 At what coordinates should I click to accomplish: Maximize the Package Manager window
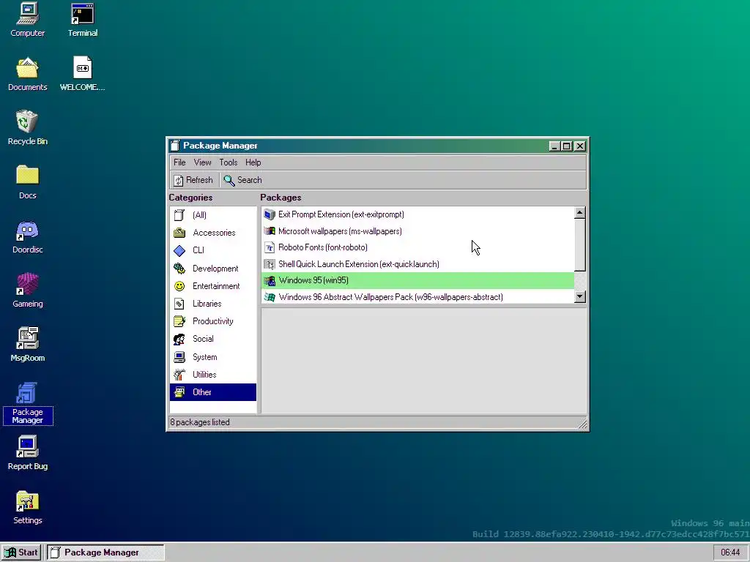click(x=566, y=146)
